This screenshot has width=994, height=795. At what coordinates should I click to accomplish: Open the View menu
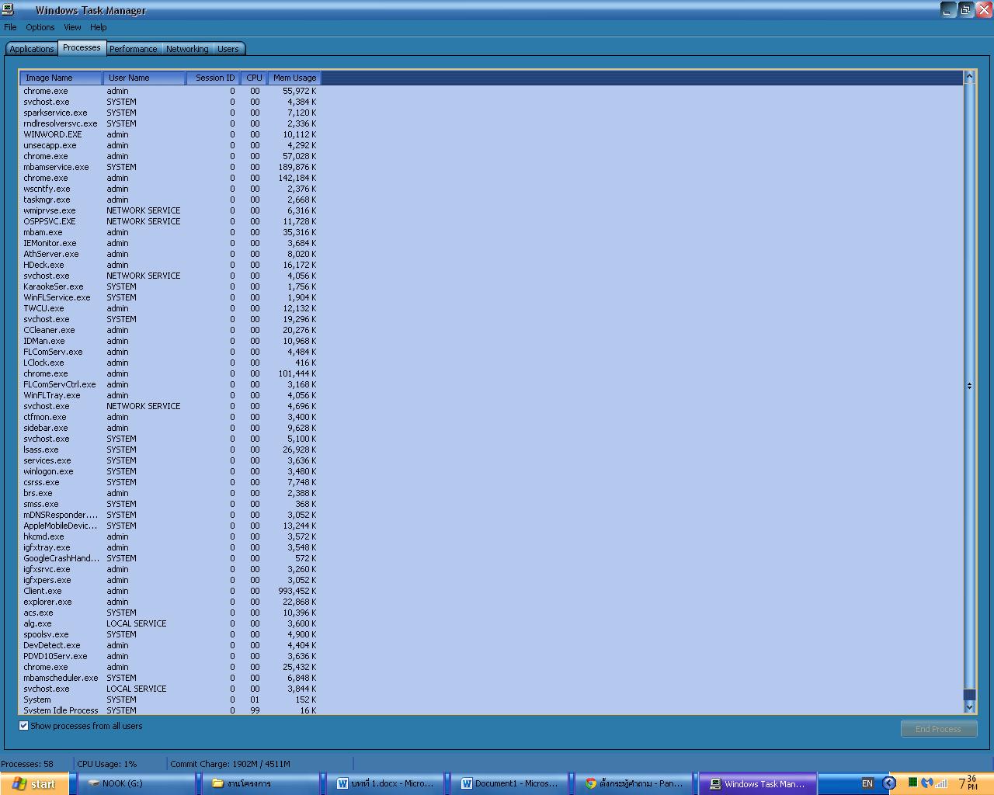point(72,27)
